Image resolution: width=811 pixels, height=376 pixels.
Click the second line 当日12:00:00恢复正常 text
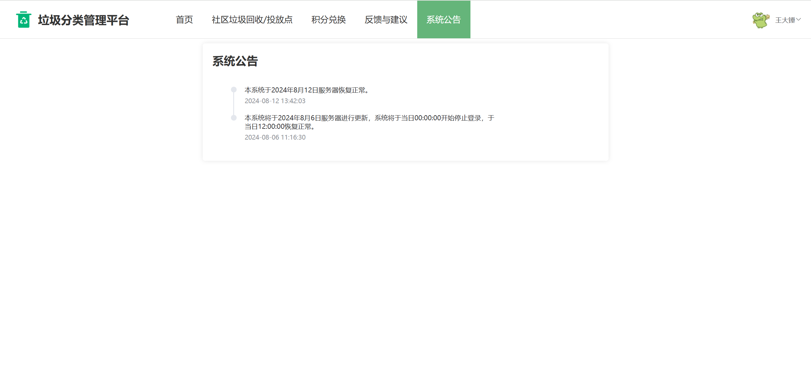(280, 127)
